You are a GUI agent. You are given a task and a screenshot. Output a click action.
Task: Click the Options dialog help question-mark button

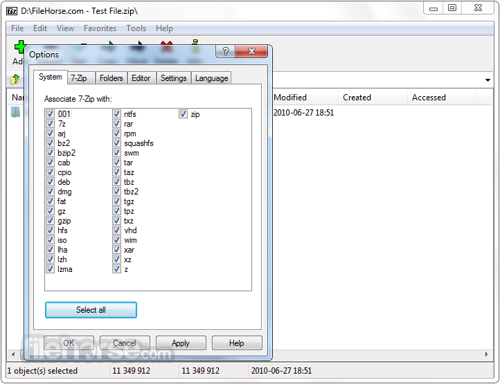click(x=226, y=51)
